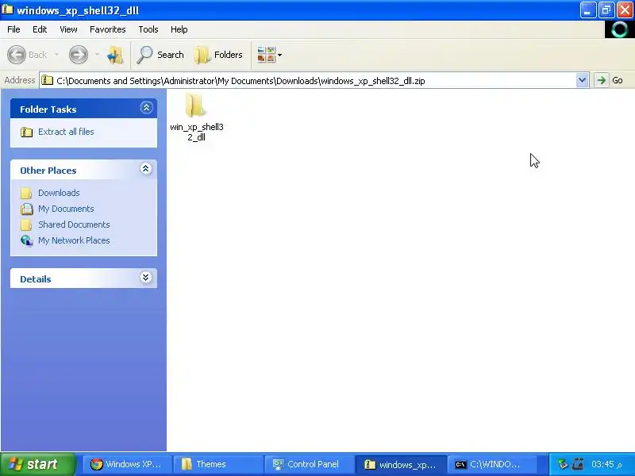Click the network connection tray icon
This screenshot has width=635, height=476.
click(578, 464)
